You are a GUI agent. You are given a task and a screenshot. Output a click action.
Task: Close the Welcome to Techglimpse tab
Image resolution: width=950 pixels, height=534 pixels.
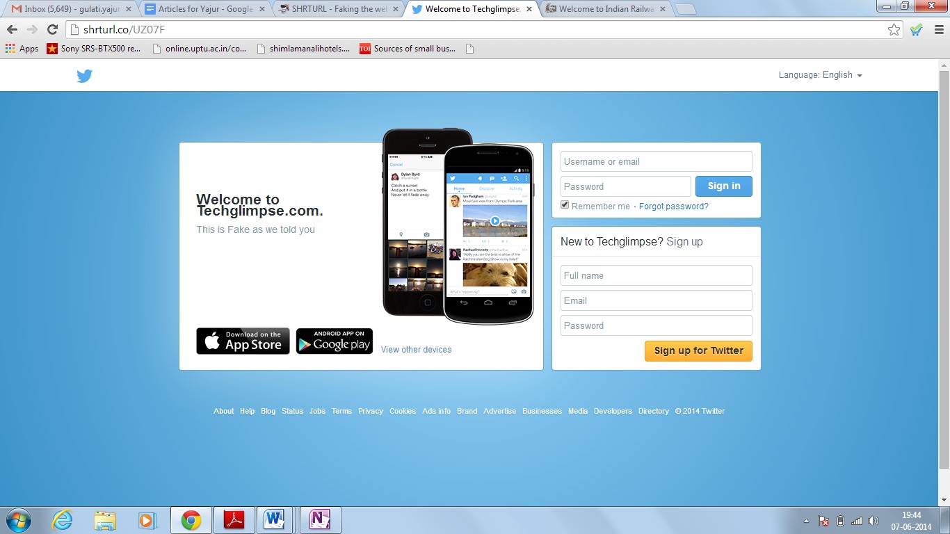click(529, 9)
